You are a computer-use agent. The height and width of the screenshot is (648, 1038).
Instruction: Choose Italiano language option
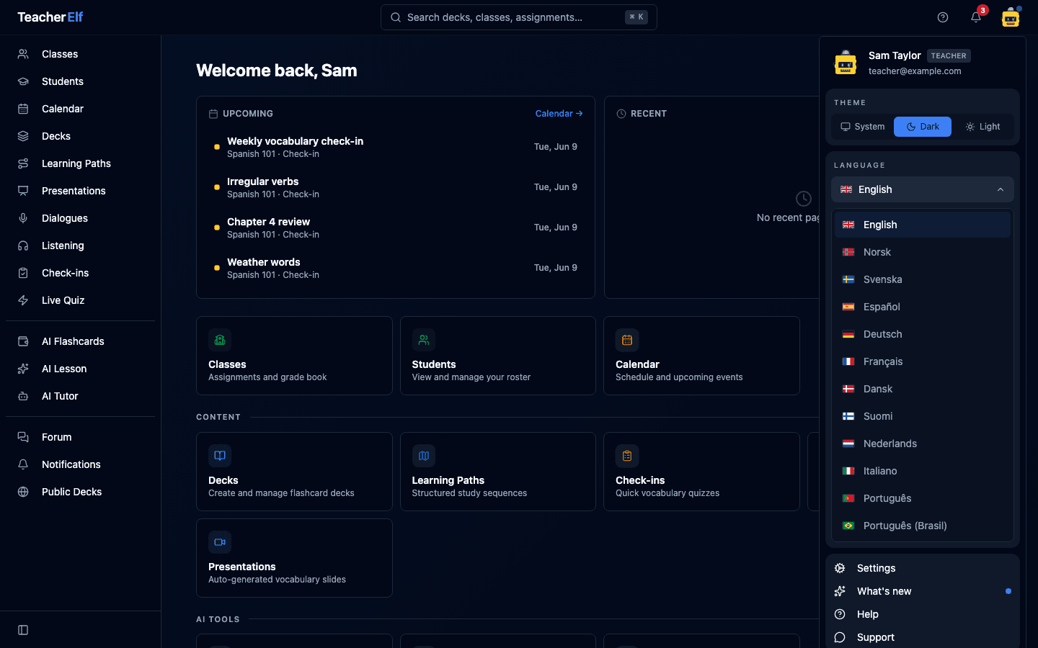tap(923, 471)
